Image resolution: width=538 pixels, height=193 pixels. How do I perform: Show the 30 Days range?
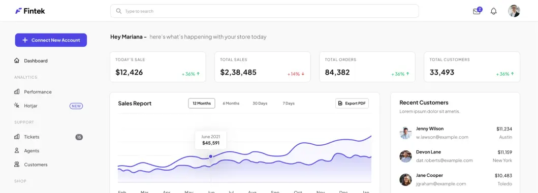[260, 103]
